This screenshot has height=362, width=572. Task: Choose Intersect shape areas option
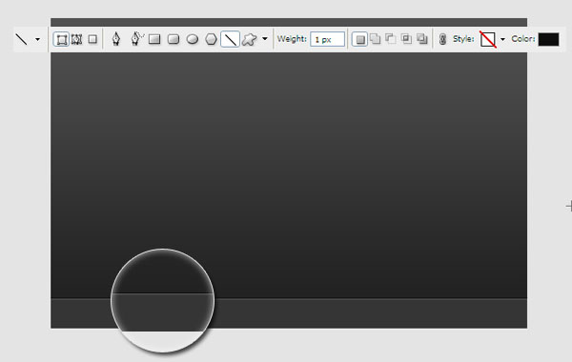tap(406, 39)
